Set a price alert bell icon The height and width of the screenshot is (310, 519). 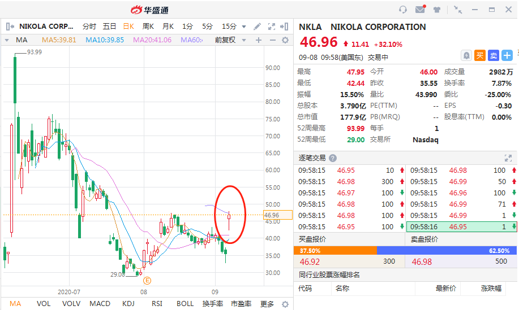pyautogui.click(x=466, y=55)
